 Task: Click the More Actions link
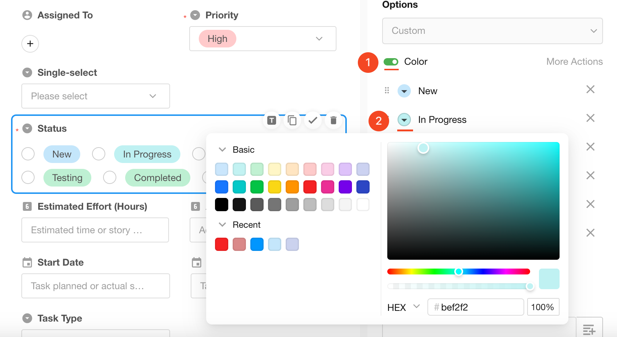coord(574,62)
